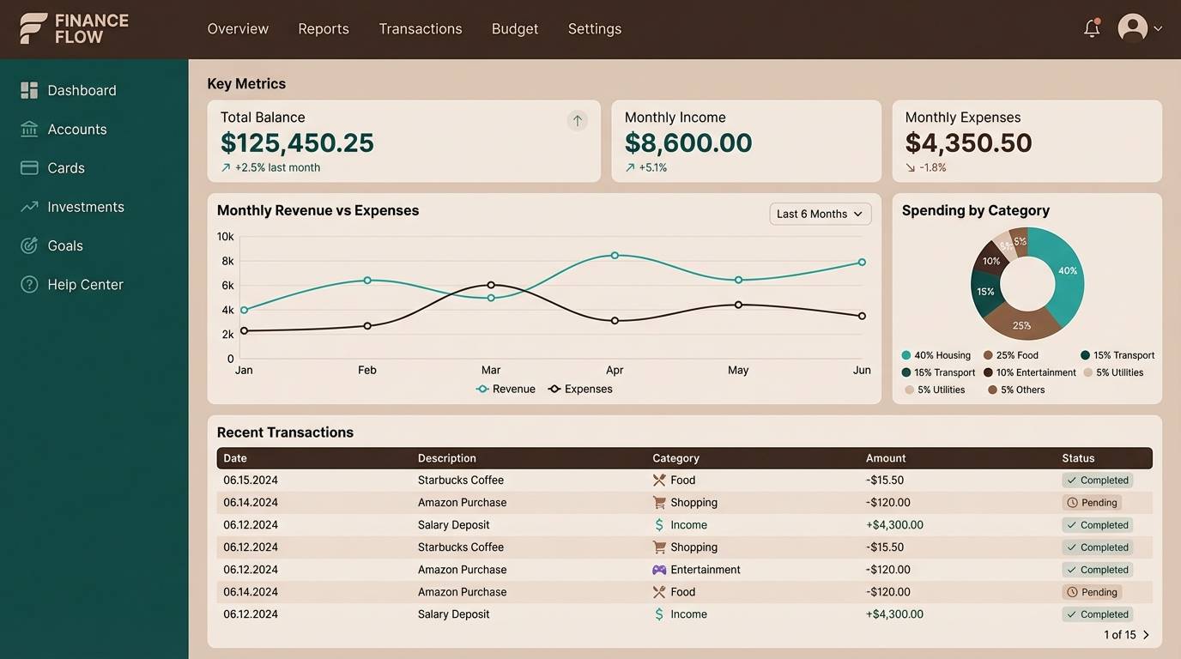The image size is (1181, 659).
Task: Click the Completed status chip for Starbucks Coffee
Action: pyautogui.click(x=1098, y=480)
